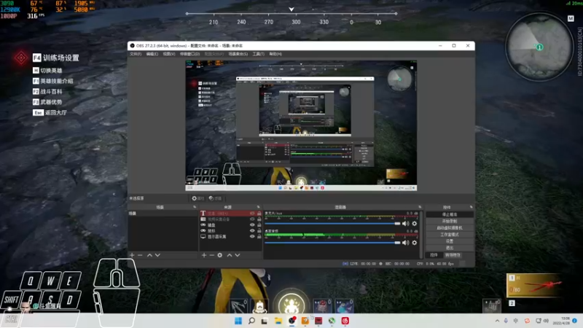The height and width of the screenshot is (328, 583).
Task: Click 启动虚拟摄像机 button
Action: pos(450,228)
